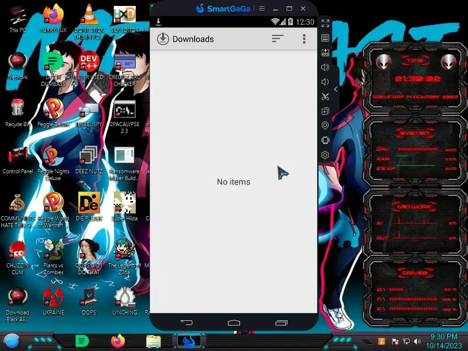Click the install APK icon
Viewport: 468px width, 351px height.
pos(325,53)
